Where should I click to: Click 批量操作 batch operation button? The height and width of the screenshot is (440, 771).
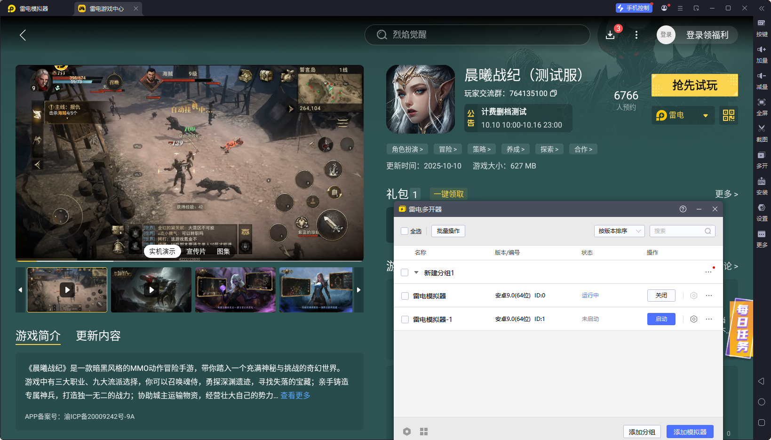click(x=448, y=231)
